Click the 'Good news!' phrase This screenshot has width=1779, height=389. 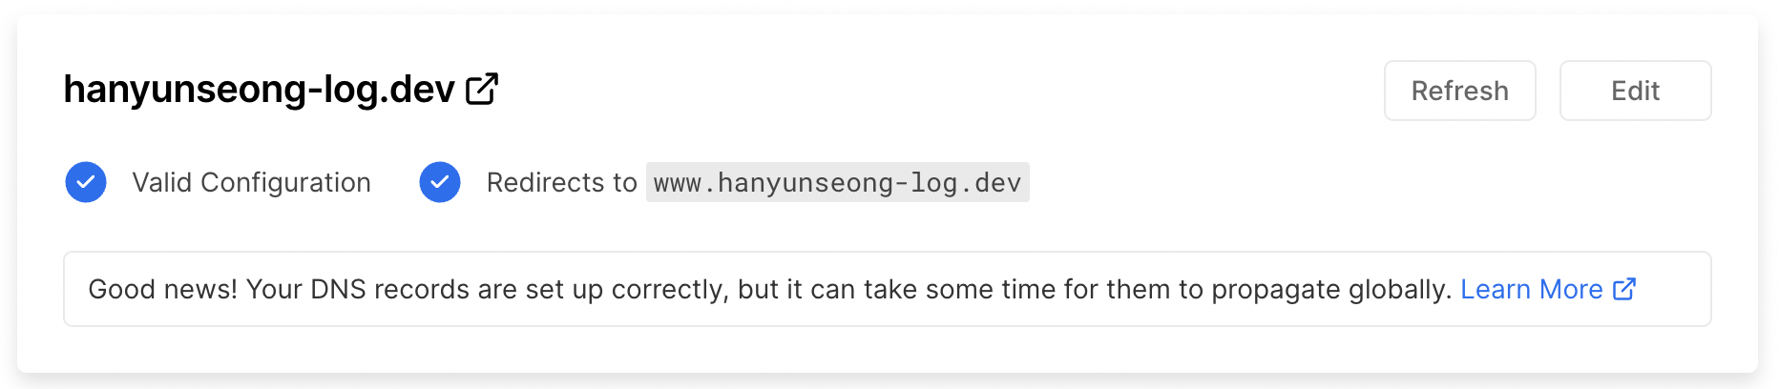(163, 289)
